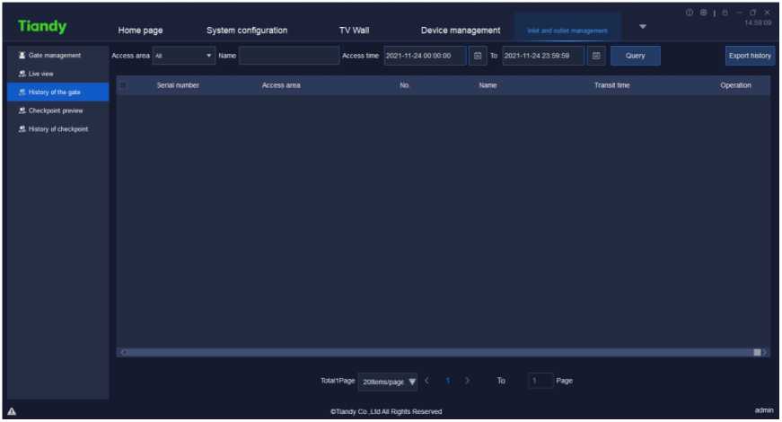Open the 20items/page dropdown
Image resolution: width=782 pixels, height=422 pixels.
(388, 382)
